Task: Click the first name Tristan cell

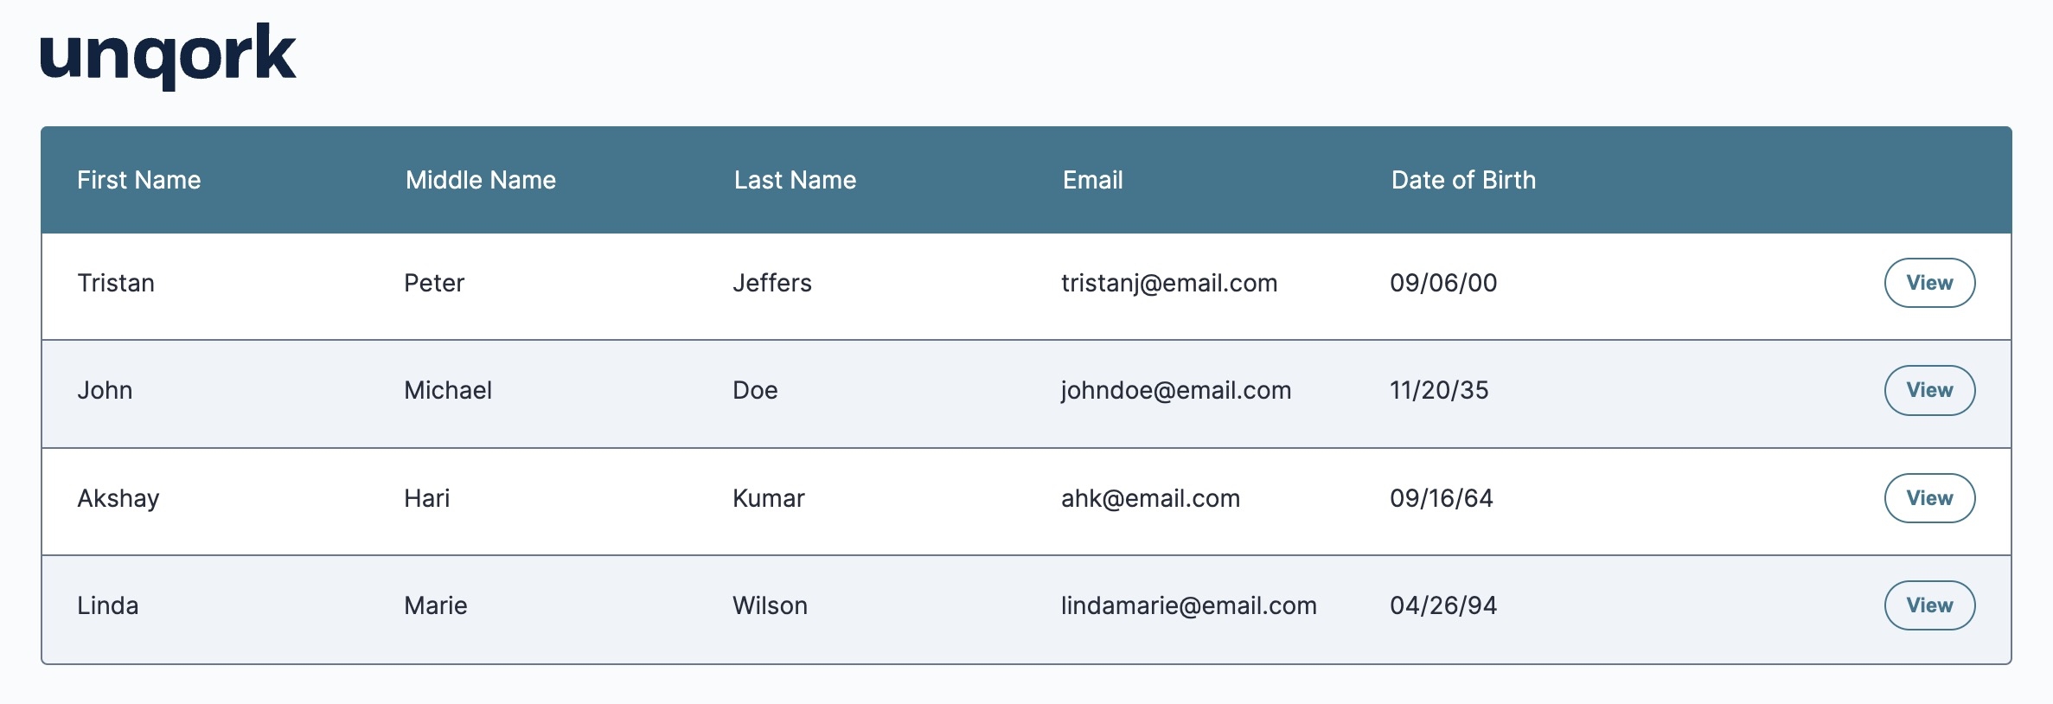Action: pos(116,283)
